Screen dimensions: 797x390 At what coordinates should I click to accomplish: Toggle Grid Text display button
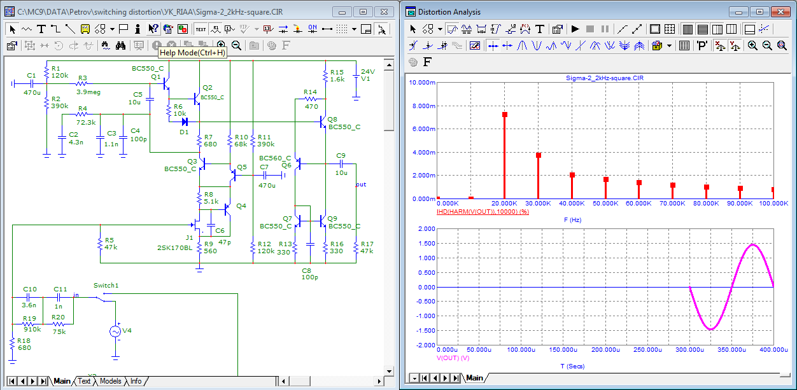coord(201,29)
